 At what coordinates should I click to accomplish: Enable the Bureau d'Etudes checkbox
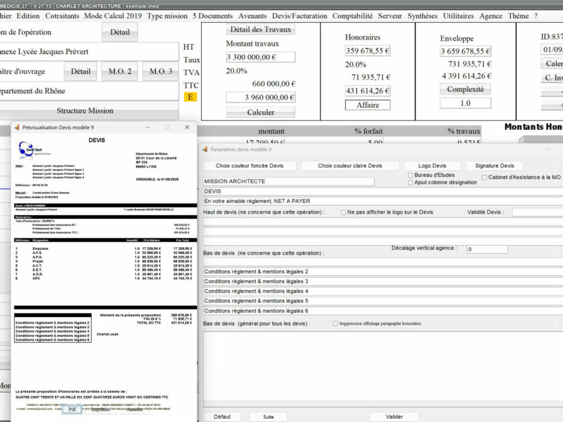(410, 174)
